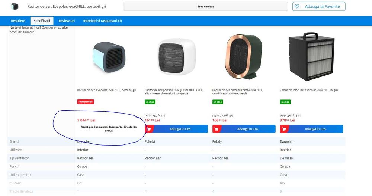The image size is (372, 196).
Task: Click Nu te-ai hotarat inca? comparison text
Action: point(39,30)
